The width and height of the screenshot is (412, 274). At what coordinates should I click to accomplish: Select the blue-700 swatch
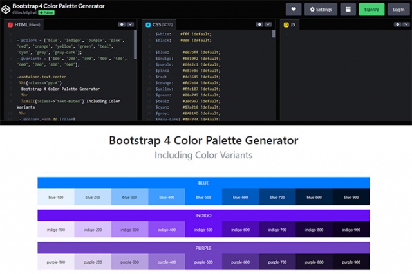coord(277,197)
